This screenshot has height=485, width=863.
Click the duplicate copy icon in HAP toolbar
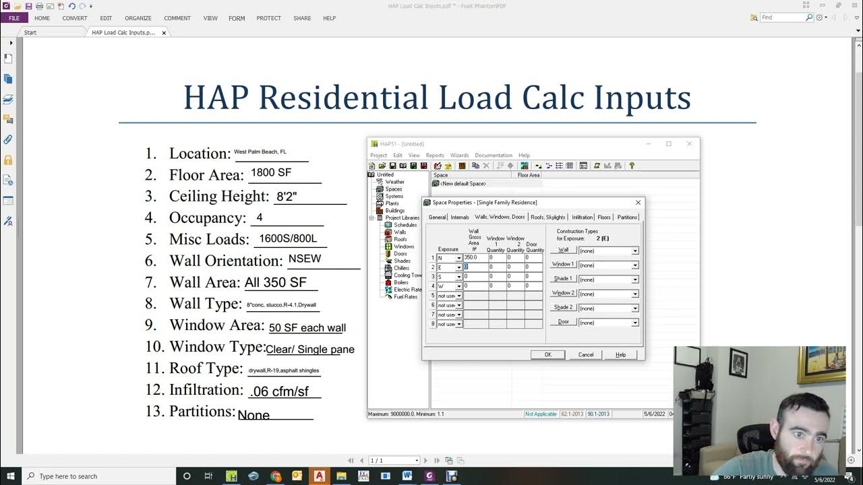coord(476,166)
